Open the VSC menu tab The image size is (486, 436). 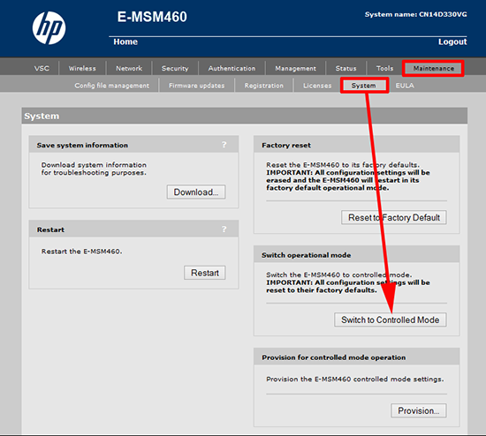click(x=42, y=68)
